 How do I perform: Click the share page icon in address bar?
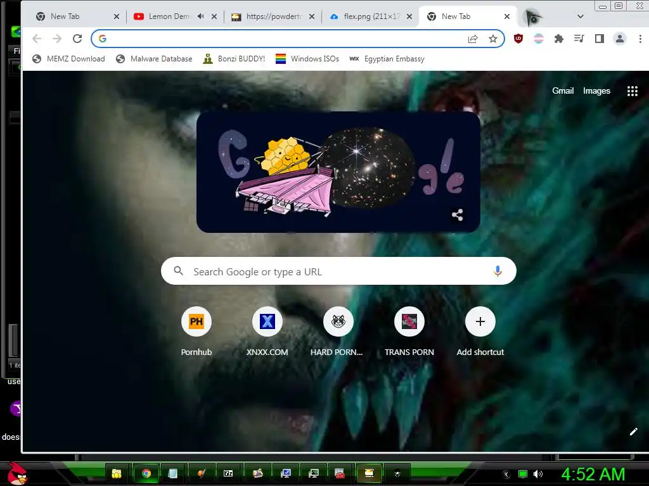(473, 39)
